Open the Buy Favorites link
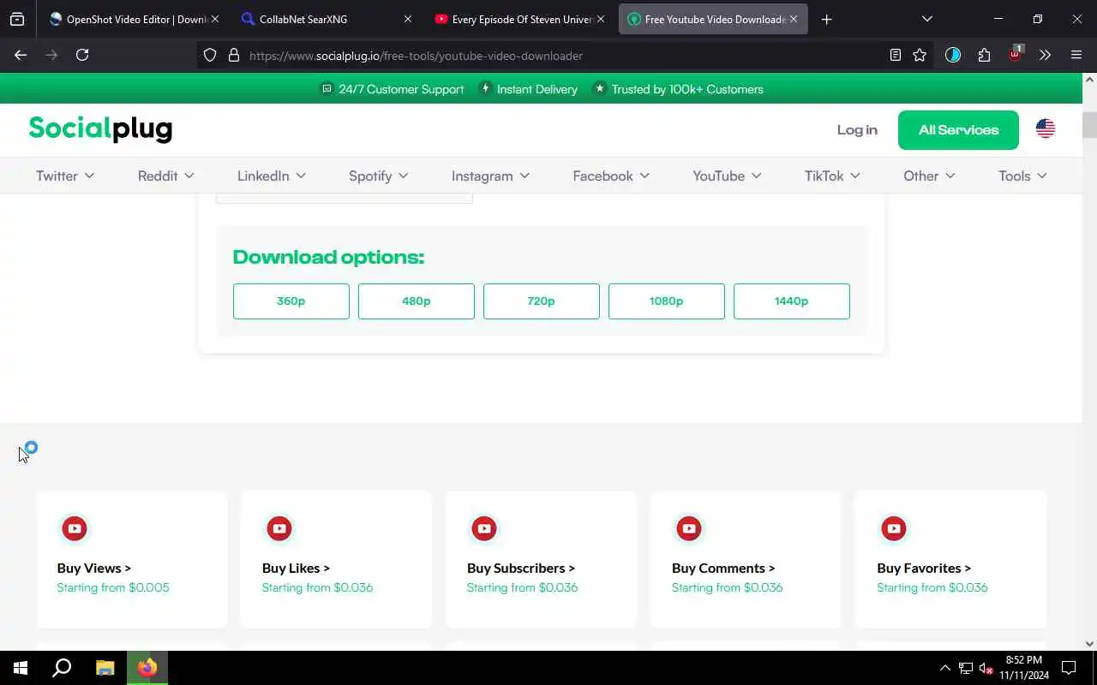1097x685 pixels. tap(924, 568)
